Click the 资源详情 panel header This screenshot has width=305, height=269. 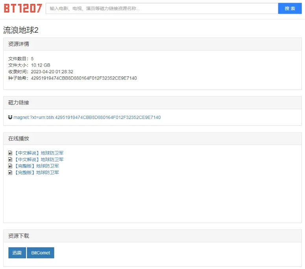[153, 44]
